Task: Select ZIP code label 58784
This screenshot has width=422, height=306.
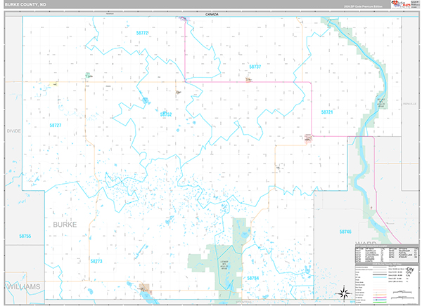Action: pos(253,278)
